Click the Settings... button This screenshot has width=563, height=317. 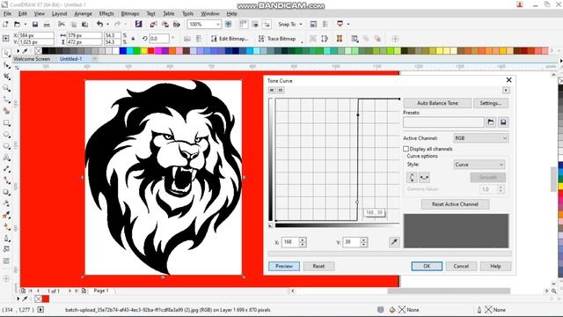coord(491,103)
